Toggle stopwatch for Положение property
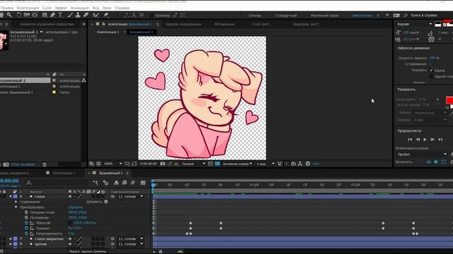 pyautogui.click(x=26, y=217)
